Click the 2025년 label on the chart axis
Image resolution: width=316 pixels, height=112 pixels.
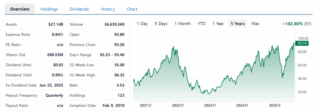click(x=275, y=105)
